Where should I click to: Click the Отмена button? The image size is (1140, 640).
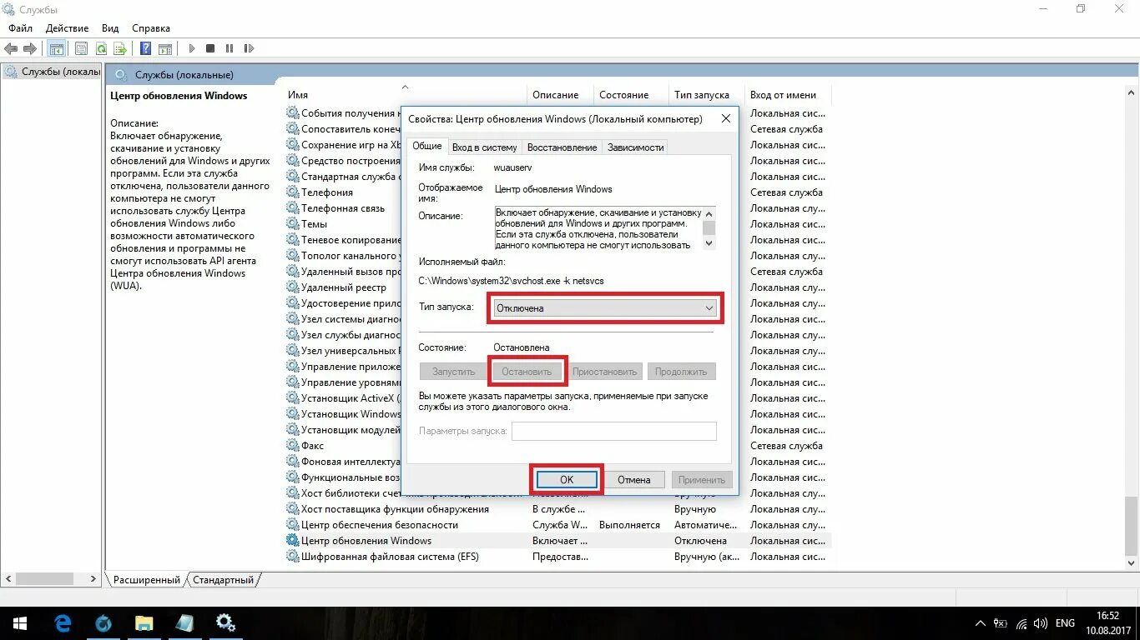point(633,479)
